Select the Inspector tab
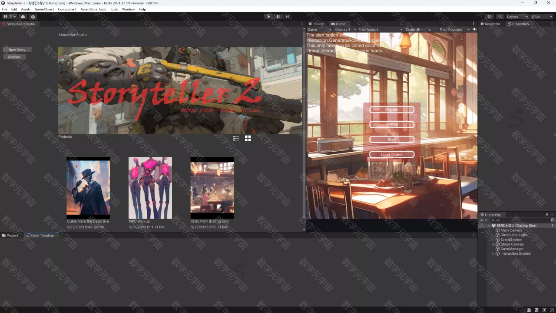This screenshot has width=556, height=313. point(491,24)
